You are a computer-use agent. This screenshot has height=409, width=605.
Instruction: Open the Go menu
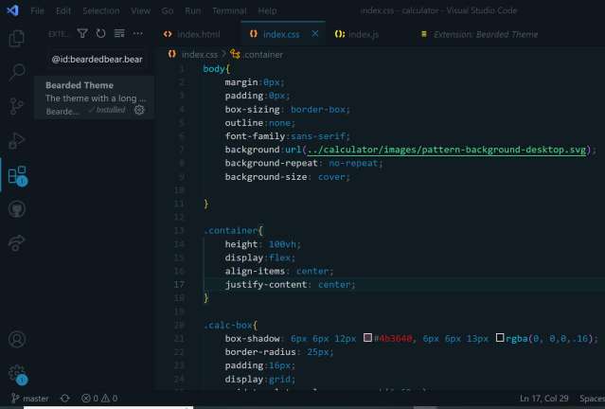point(167,10)
